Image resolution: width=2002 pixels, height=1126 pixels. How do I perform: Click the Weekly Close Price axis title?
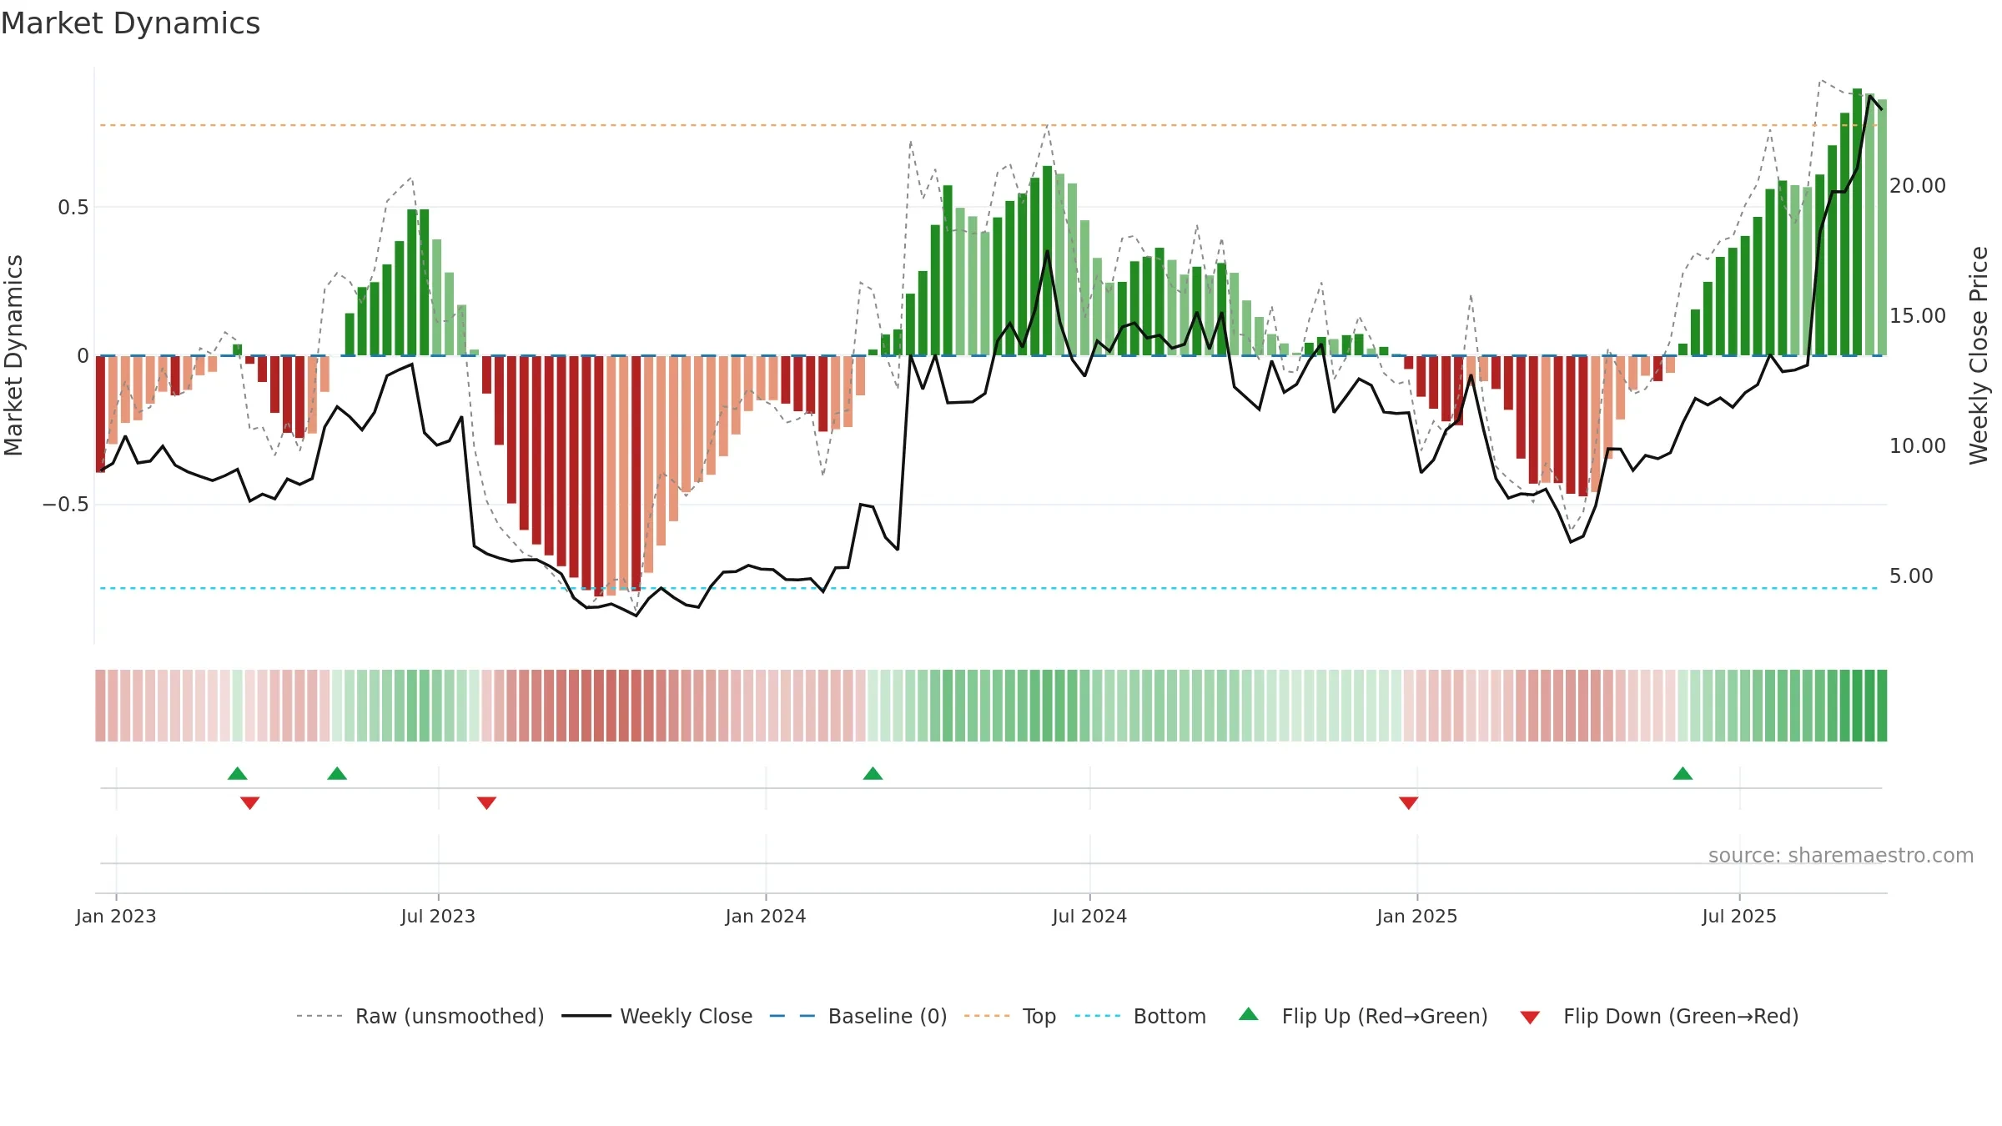(x=1979, y=355)
